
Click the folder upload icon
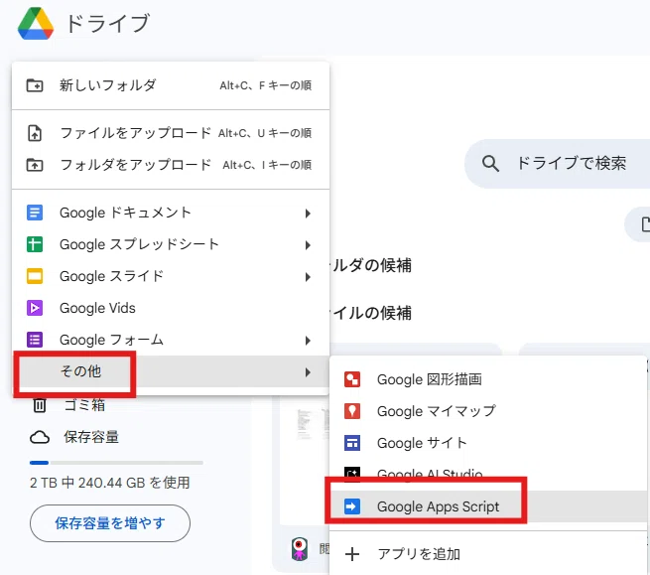click(x=35, y=165)
